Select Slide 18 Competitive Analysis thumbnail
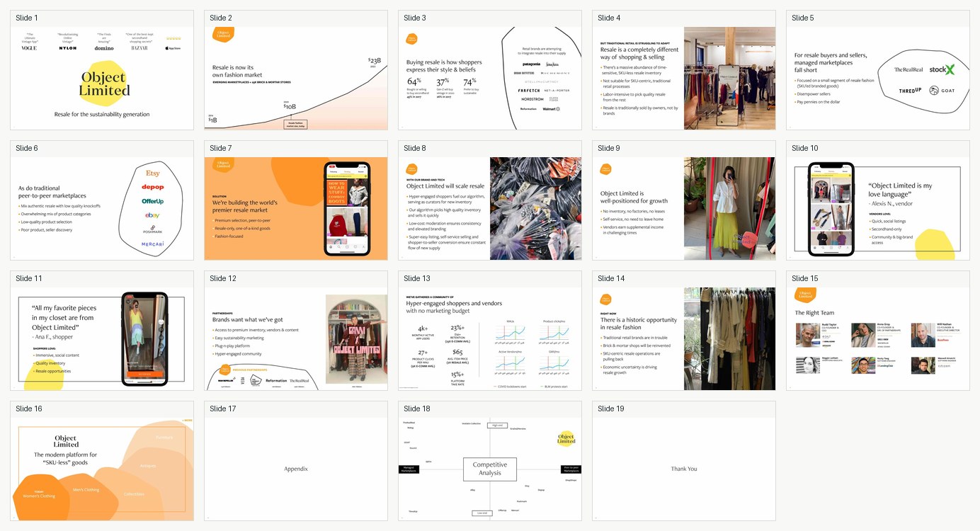The height and width of the screenshot is (531, 980). (x=490, y=469)
